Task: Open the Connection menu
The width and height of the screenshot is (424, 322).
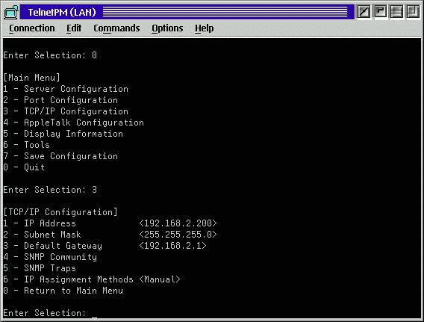Action: pyautogui.click(x=32, y=28)
